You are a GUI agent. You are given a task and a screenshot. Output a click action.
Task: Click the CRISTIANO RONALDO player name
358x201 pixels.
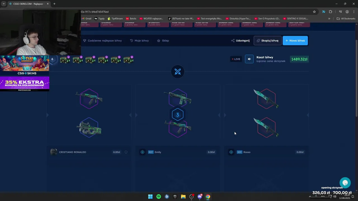tap(72, 152)
